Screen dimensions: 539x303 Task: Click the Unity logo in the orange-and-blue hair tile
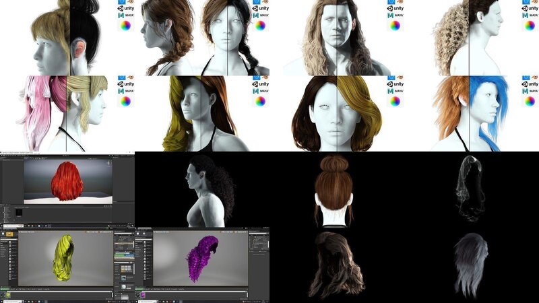click(x=530, y=83)
